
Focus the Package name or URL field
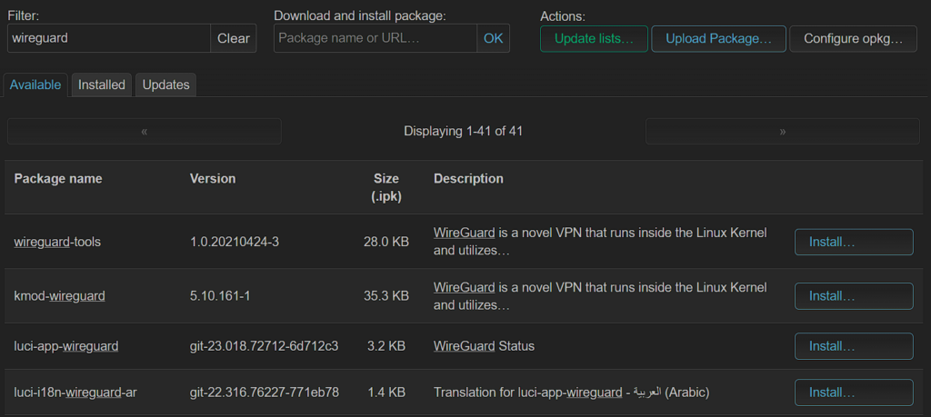point(375,38)
